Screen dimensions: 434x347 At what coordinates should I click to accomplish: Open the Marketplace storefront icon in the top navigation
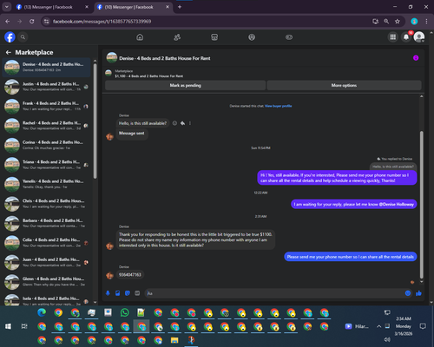click(214, 37)
